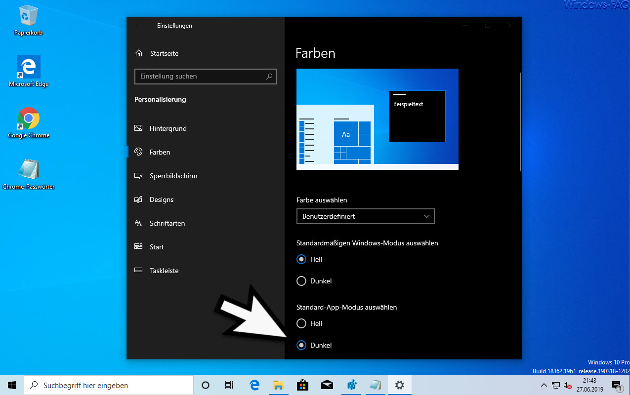Click the Start settings sidebar icon
Viewport: 630px width, 395px height.
pyautogui.click(x=138, y=247)
